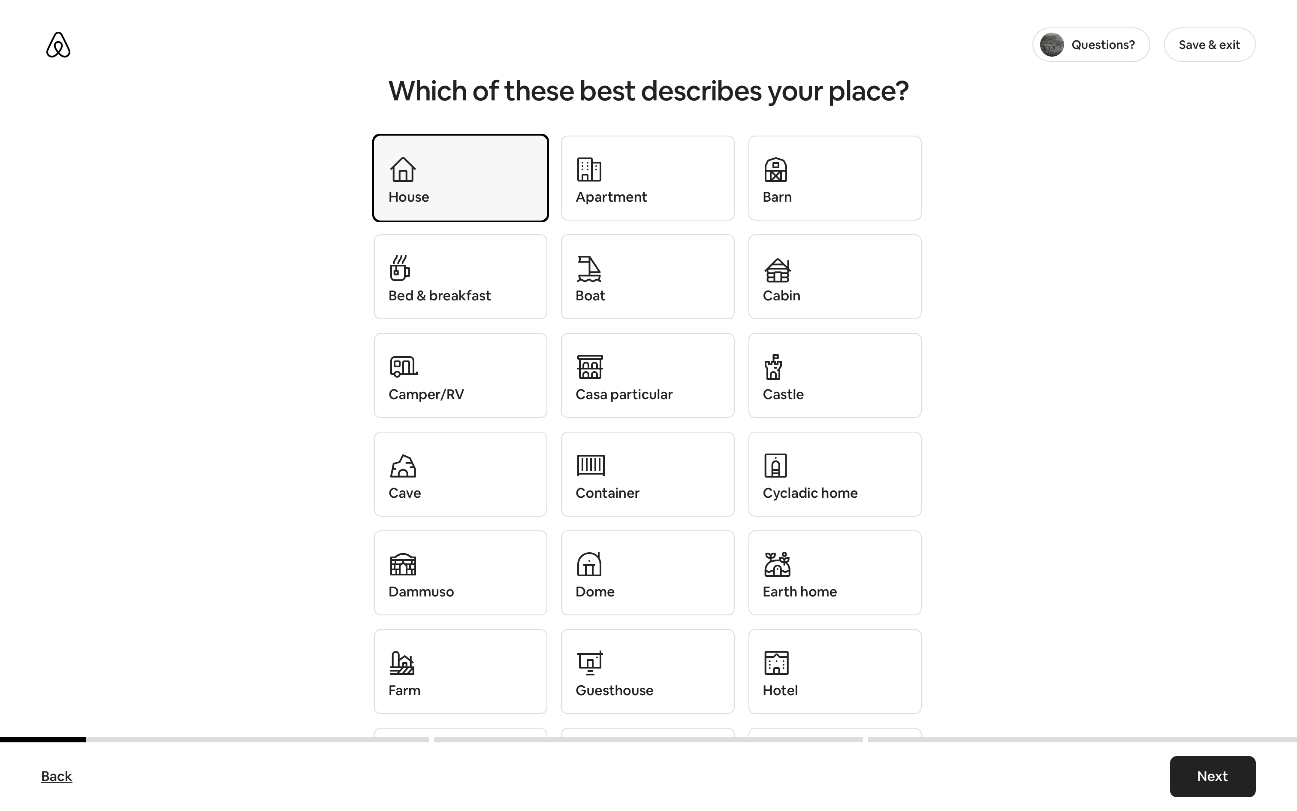The image size is (1297, 811).
Task: Pick the Dammuso option
Action: pos(460,573)
